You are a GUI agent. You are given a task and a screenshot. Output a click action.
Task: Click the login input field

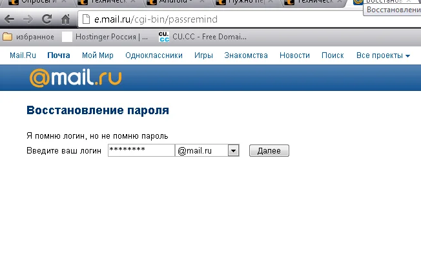(141, 150)
